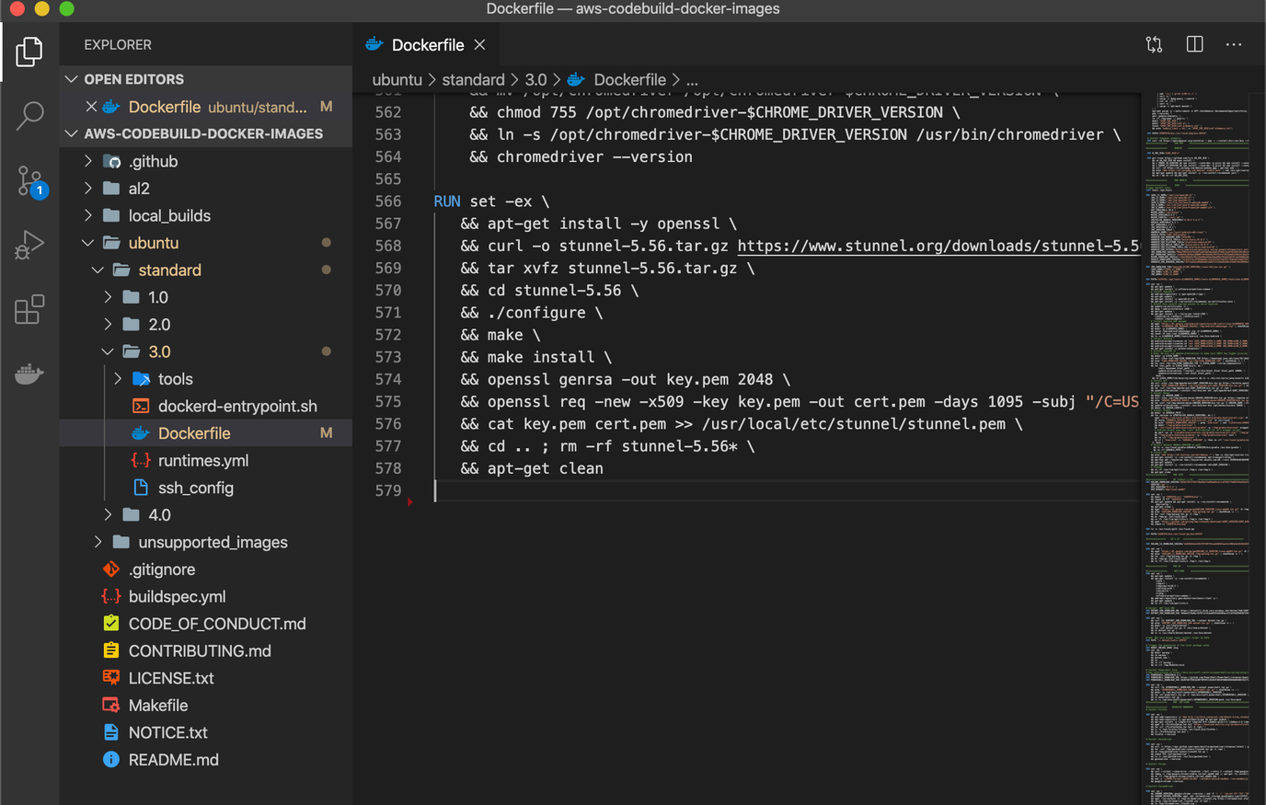Split the editor using the toolbar icon
The height and width of the screenshot is (805, 1266).
pos(1194,43)
